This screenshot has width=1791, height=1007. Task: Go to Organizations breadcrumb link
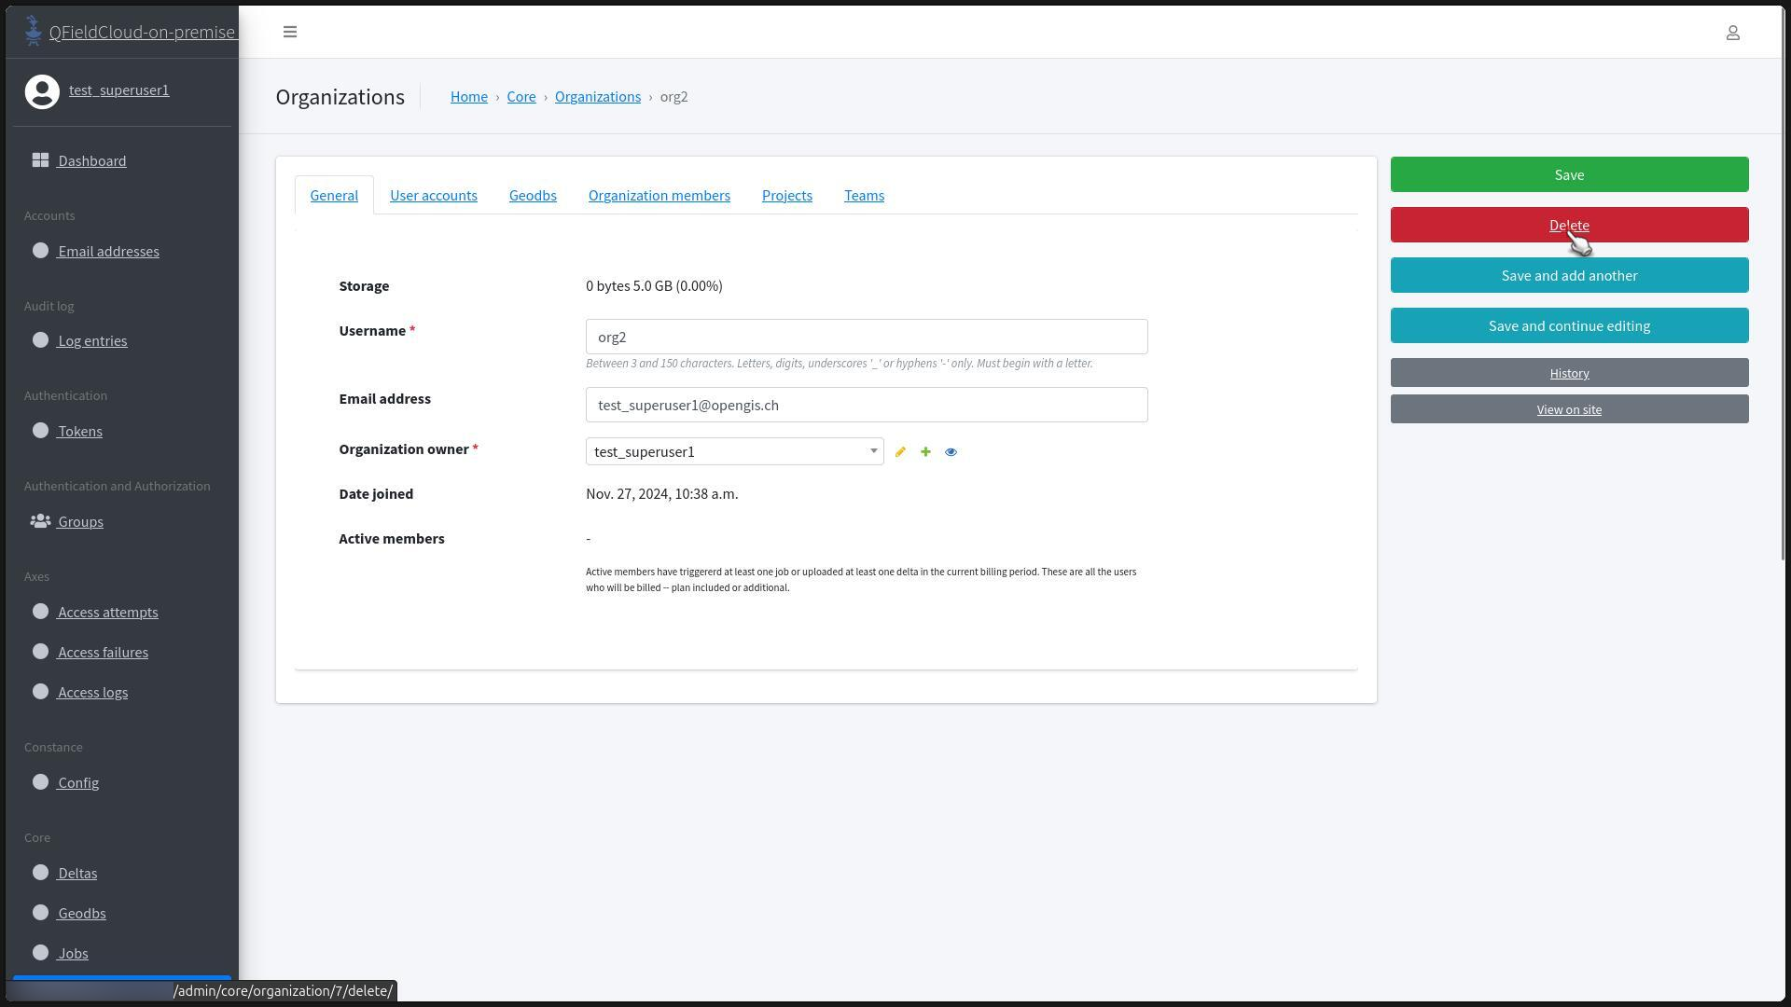(597, 97)
